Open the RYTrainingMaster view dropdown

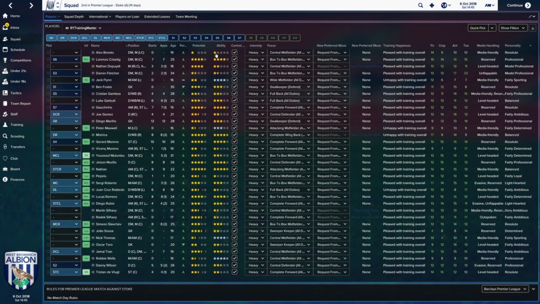(83, 28)
